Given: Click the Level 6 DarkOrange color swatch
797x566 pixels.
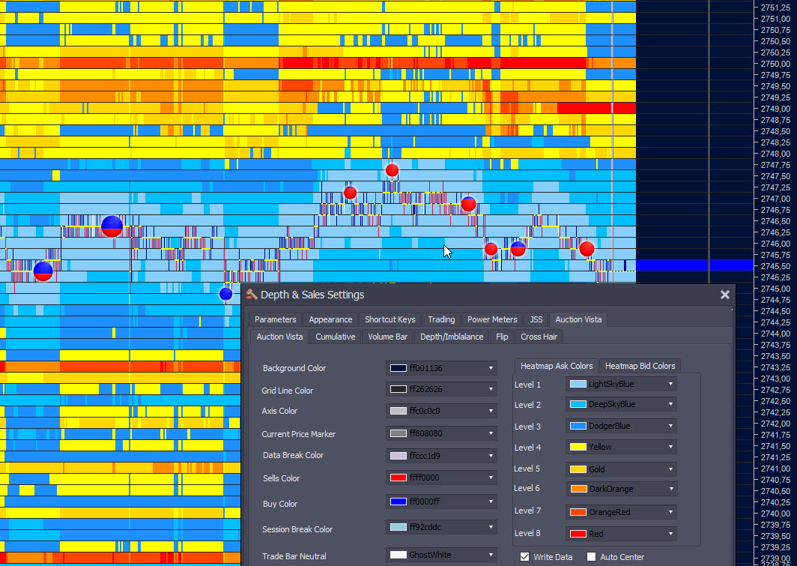Looking at the screenshot, I should [578, 489].
